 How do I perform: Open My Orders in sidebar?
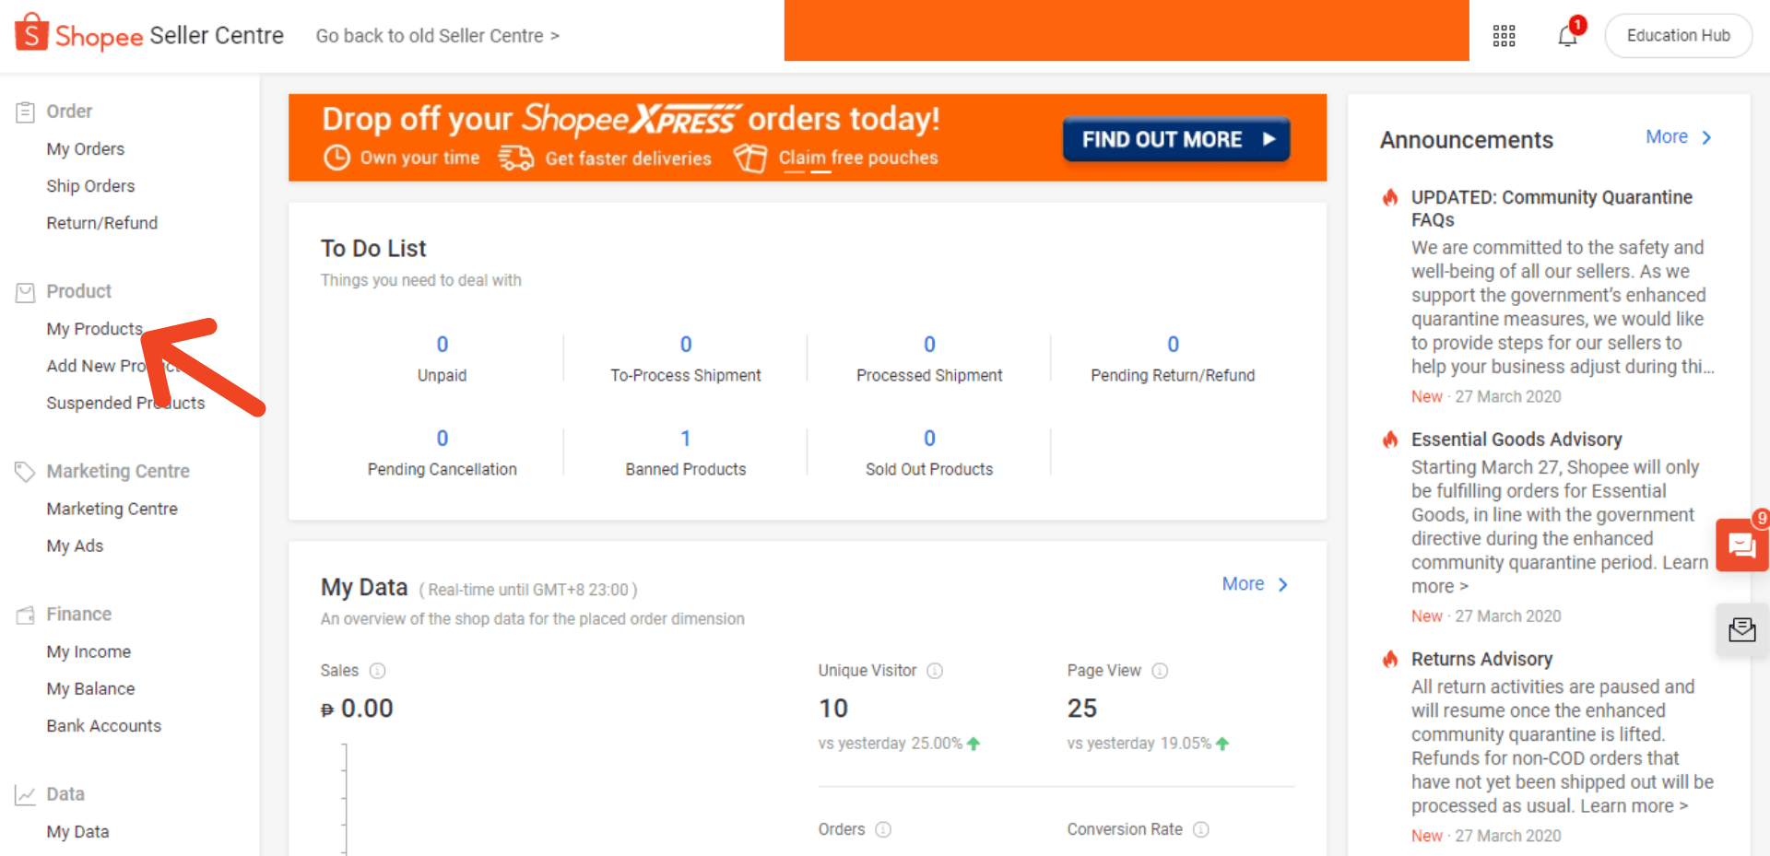[x=85, y=149]
